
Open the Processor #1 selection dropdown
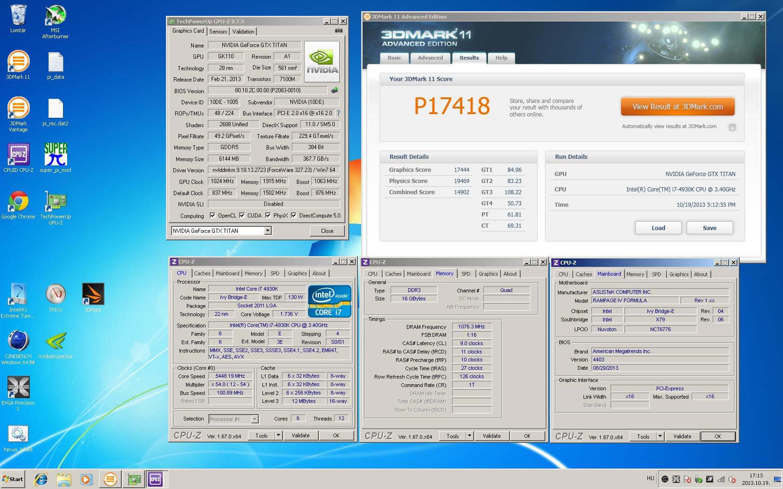(x=254, y=419)
